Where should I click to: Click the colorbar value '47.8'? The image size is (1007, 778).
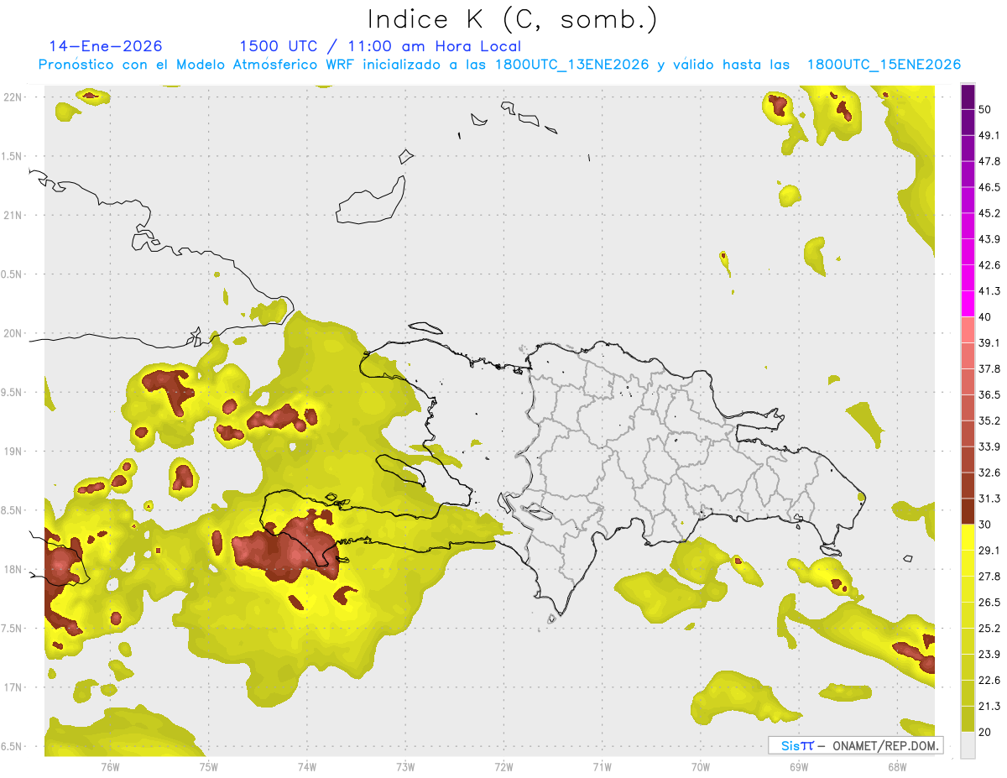point(989,161)
